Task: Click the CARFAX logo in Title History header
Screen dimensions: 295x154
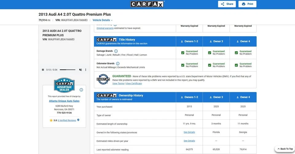Action: [x=107, y=40]
